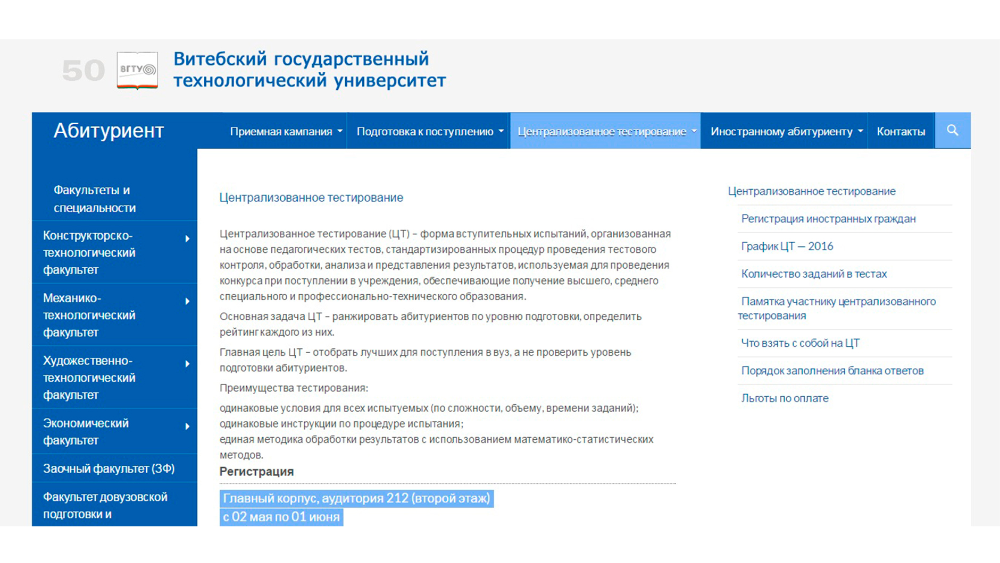Viewport: 1000px width, 563px height.
Task: Click highlighted text с 02 мая по 01 июня
Action: coord(281,517)
